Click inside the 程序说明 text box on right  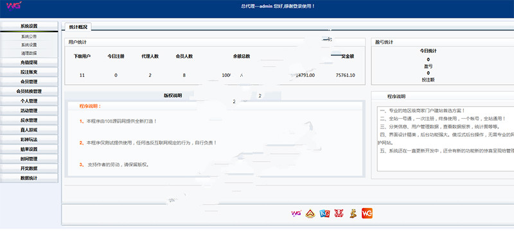tap(445, 139)
